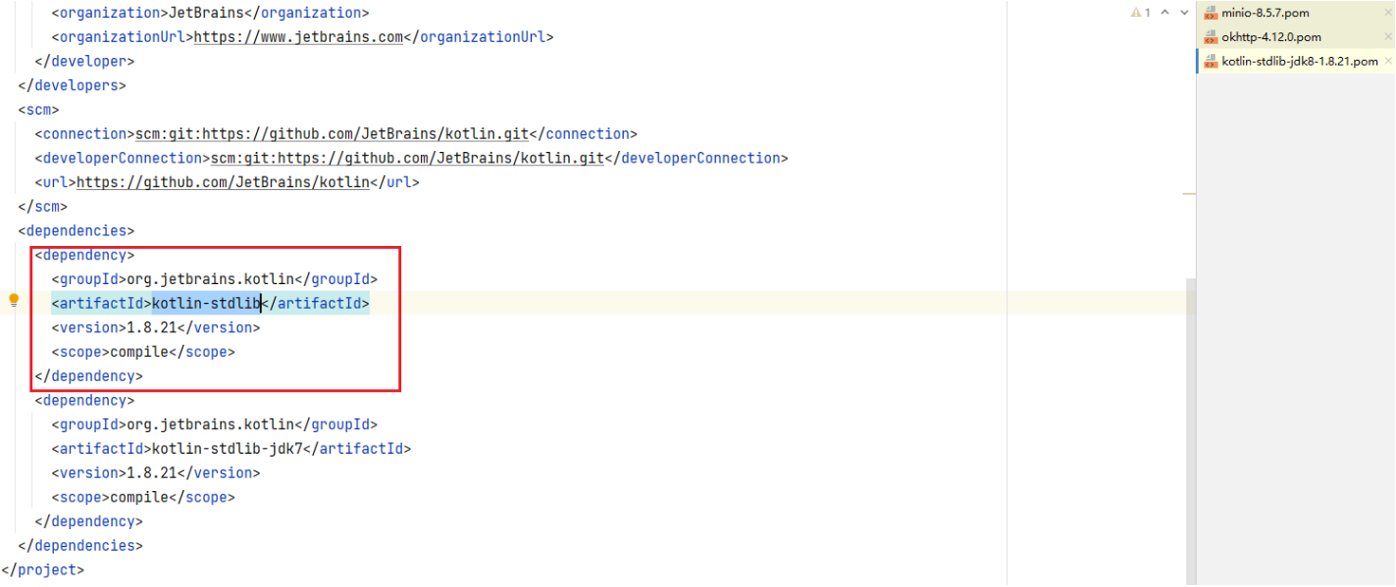
Task: Click the kotlin-stdlib-jdk7 artifactId text
Action: [x=227, y=449]
